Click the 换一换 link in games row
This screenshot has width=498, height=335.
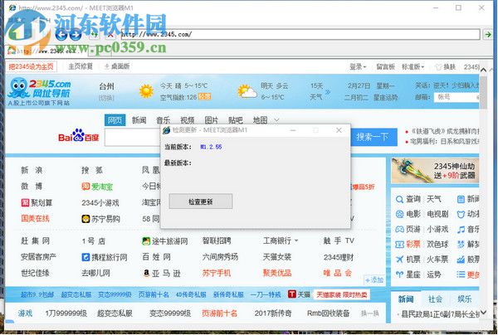[x=370, y=313]
